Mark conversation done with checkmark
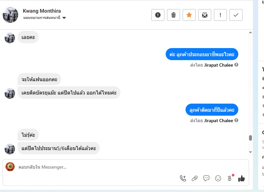This screenshot has width=264, height=192. point(236,15)
